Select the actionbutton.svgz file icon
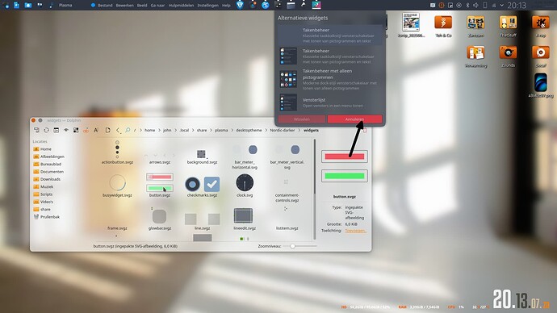Screen dimensions: 557x313 (117, 149)
